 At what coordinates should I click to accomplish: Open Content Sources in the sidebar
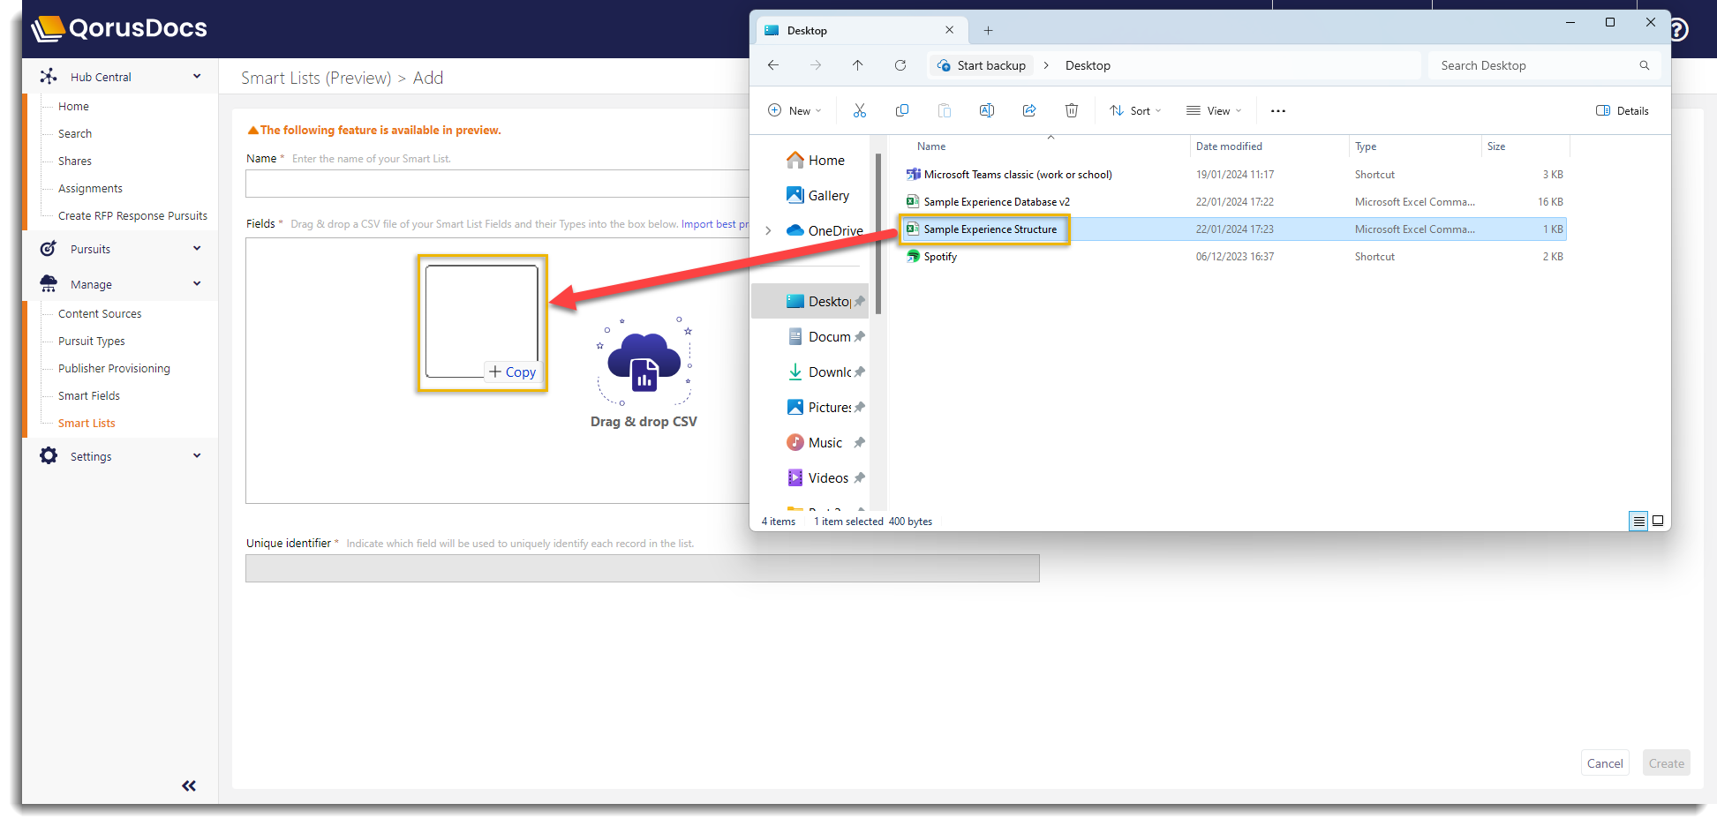[x=100, y=313]
